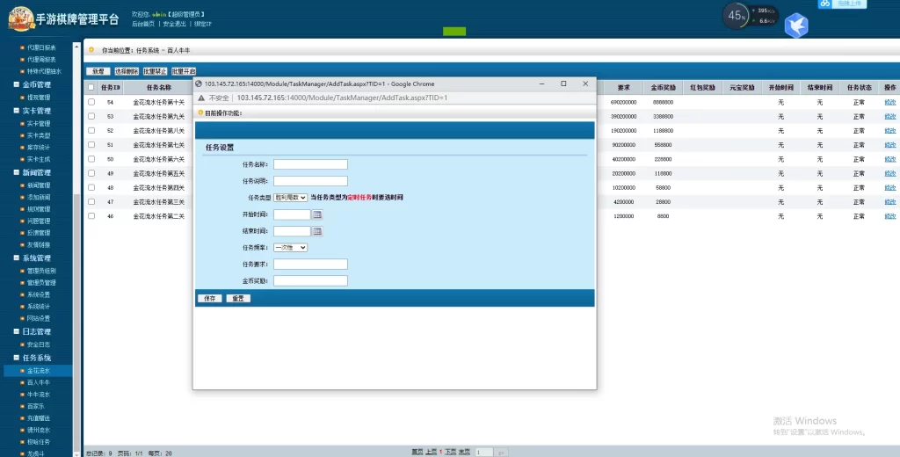Click the 不安全 warning icon in address bar
Screen dimensions: 900x457
(x=201, y=98)
